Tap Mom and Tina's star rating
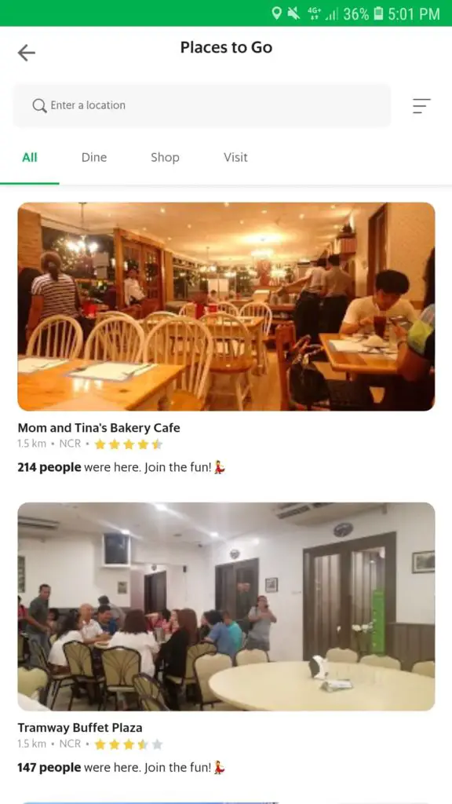The width and height of the screenshot is (452, 804). click(x=129, y=444)
